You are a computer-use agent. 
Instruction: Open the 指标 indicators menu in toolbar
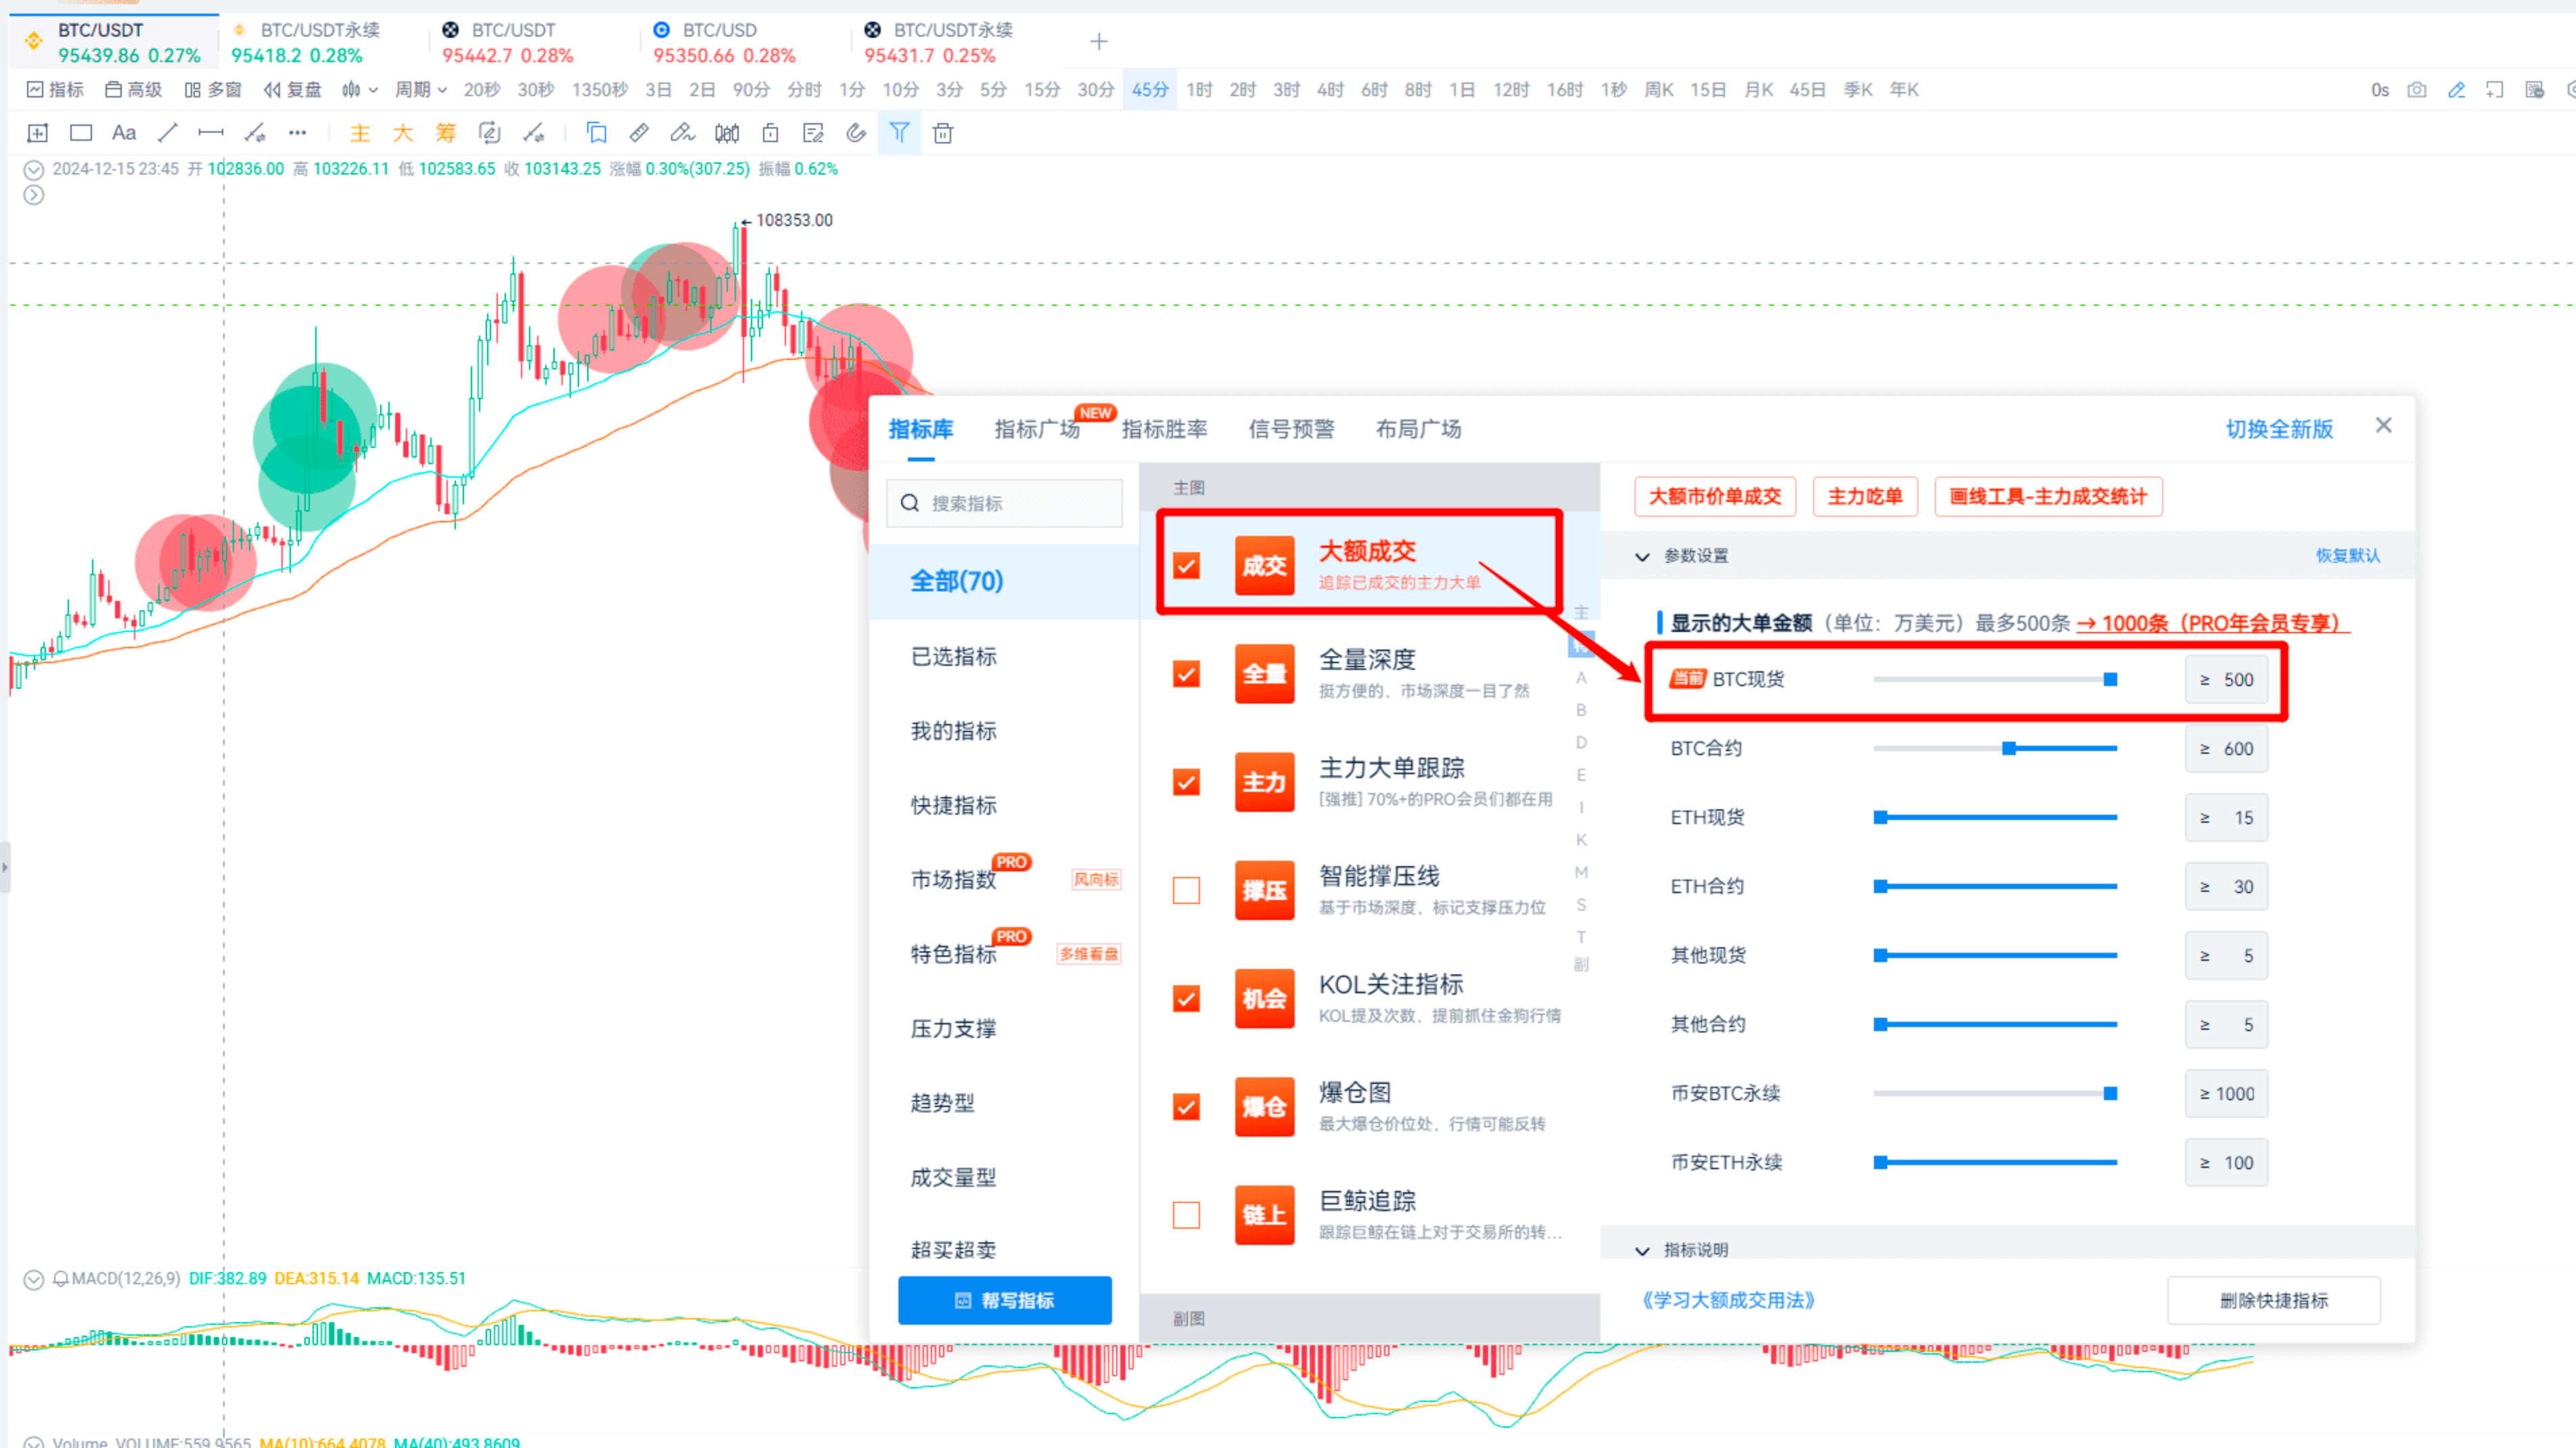(x=55, y=90)
